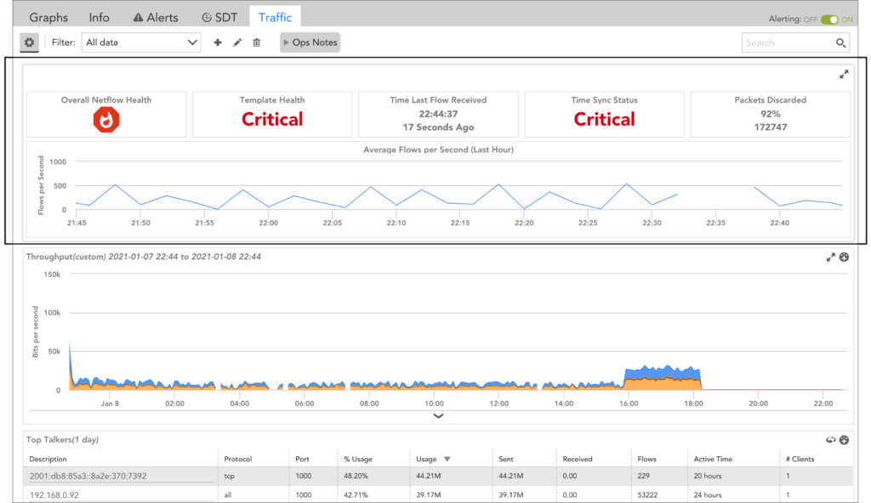Click the Sent column header

pyautogui.click(x=506, y=459)
